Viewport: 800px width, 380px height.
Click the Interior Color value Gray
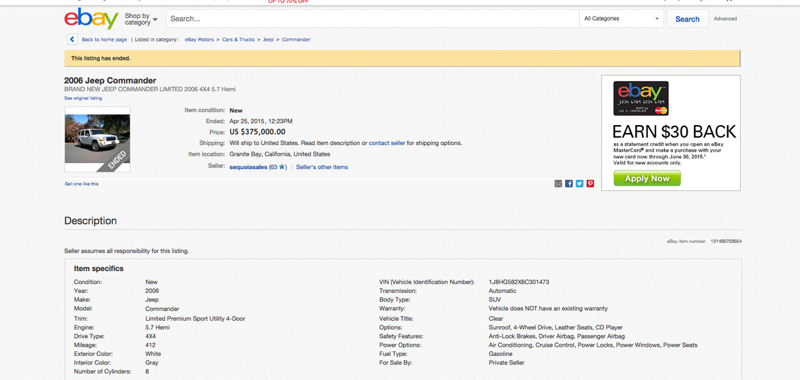click(152, 363)
